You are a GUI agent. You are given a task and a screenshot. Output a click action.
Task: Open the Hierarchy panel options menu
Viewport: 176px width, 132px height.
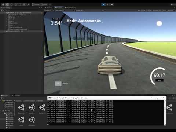click(42, 8)
